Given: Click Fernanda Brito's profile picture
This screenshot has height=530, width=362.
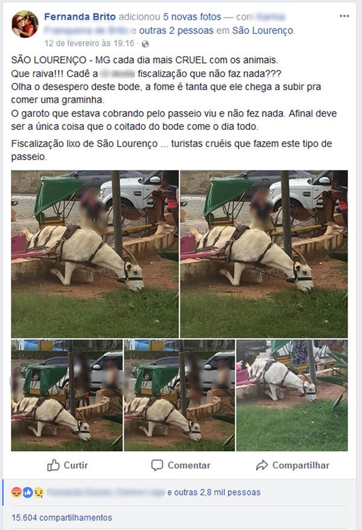Looking at the screenshot, I should 25,24.
